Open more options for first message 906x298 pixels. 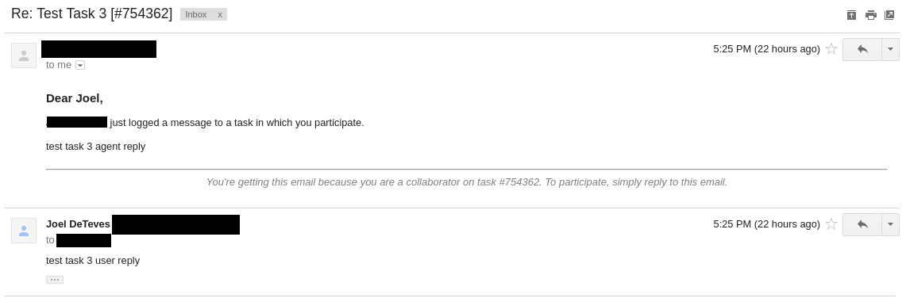890,49
